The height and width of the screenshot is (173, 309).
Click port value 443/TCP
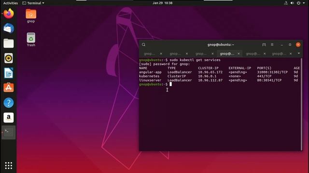click(264, 76)
